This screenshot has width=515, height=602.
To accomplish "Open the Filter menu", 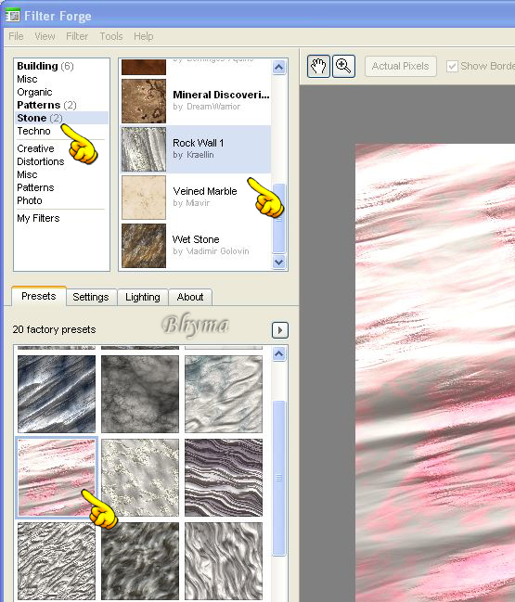I will click(x=77, y=36).
